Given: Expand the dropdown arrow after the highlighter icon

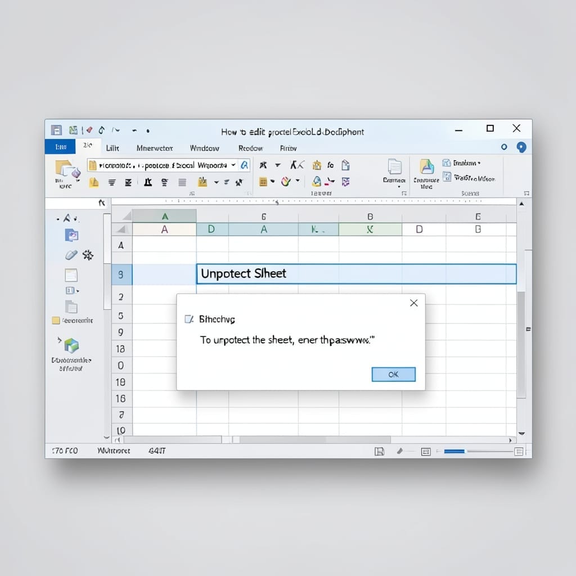Looking at the screenshot, I should [217, 182].
